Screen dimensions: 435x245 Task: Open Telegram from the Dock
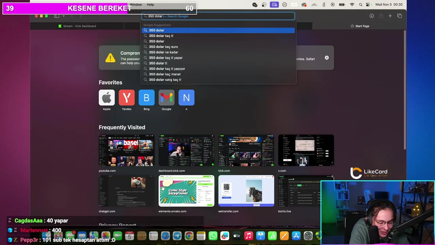(177, 235)
